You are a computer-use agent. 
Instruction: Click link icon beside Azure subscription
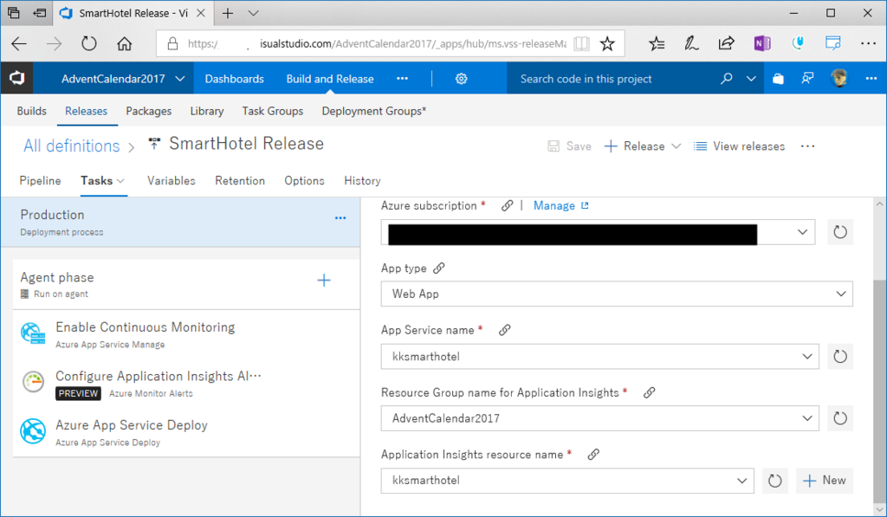coord(507,205)
